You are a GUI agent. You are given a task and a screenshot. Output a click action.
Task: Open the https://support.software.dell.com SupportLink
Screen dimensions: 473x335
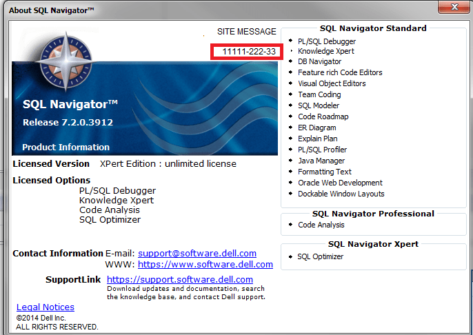coord(180,280)
